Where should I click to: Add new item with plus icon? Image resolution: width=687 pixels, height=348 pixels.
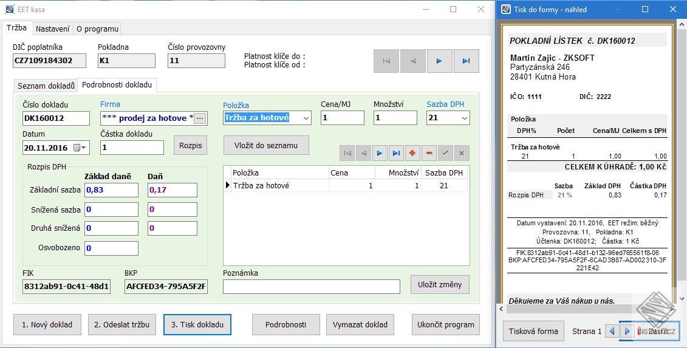[x=412, y=153]
